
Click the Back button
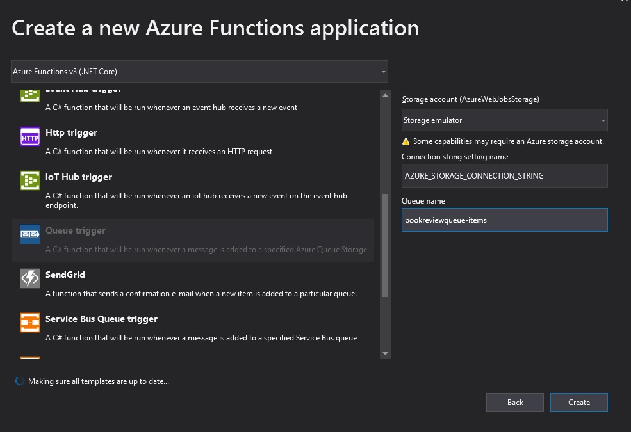click(515, 403)
